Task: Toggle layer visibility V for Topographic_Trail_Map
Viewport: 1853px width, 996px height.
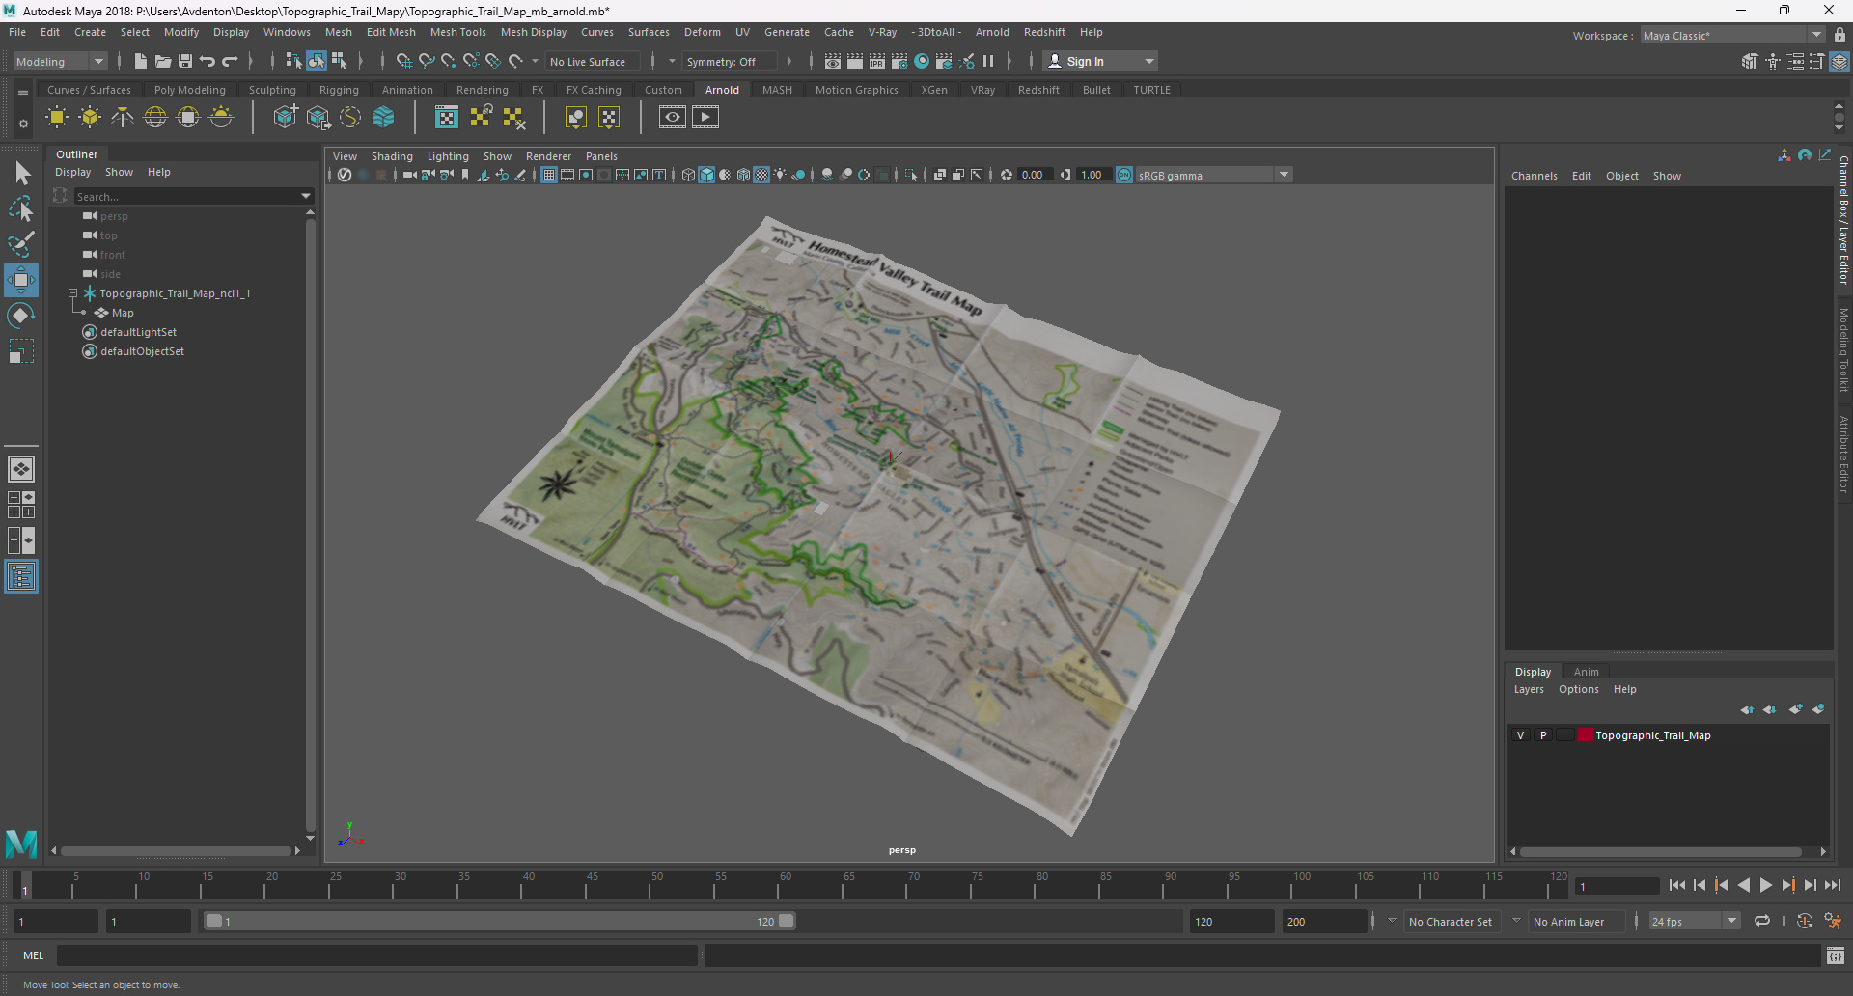Action: coord(1521,735)
